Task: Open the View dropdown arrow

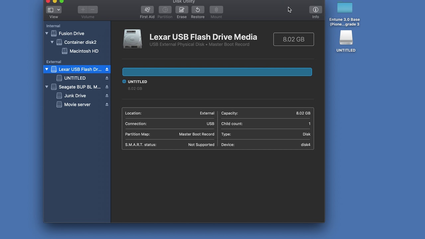Action: click(x=59, y=10)
